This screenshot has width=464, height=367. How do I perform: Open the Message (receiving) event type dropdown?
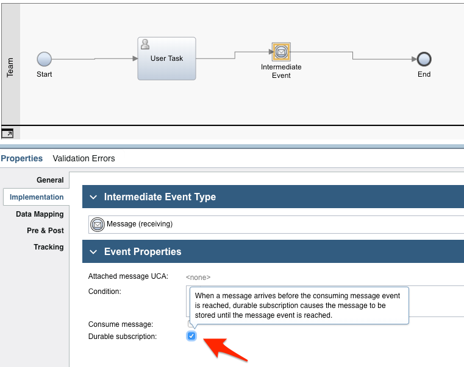276,225
